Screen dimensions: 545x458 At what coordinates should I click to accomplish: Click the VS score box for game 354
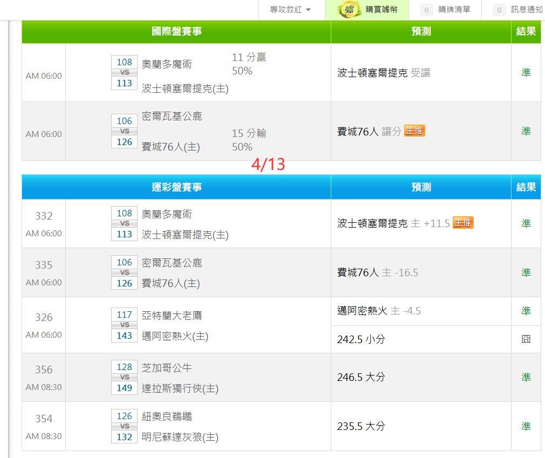(x=124, y=426)
